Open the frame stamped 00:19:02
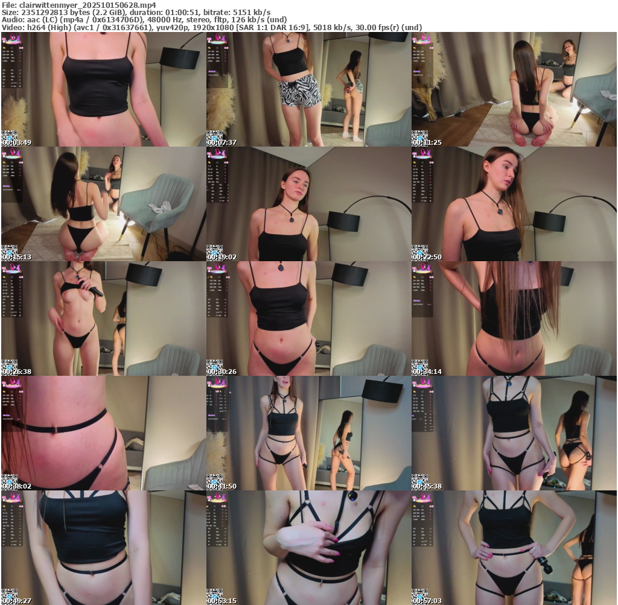 (308, 204)
